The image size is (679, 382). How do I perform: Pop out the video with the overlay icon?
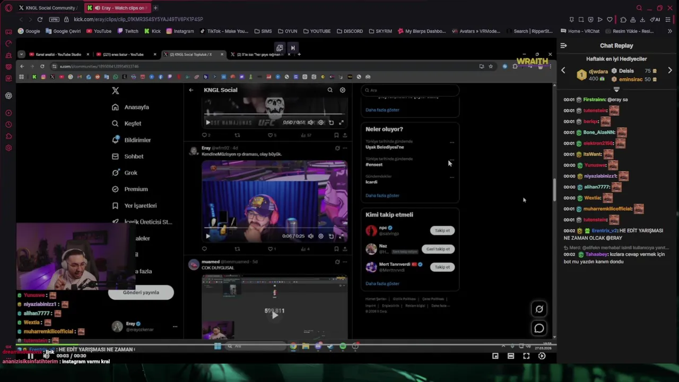pyautogui.click(x=280, y=48)
